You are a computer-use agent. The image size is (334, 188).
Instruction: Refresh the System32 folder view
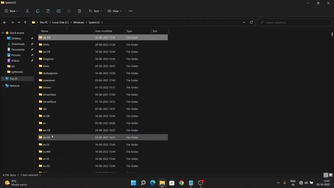point(252,22)
